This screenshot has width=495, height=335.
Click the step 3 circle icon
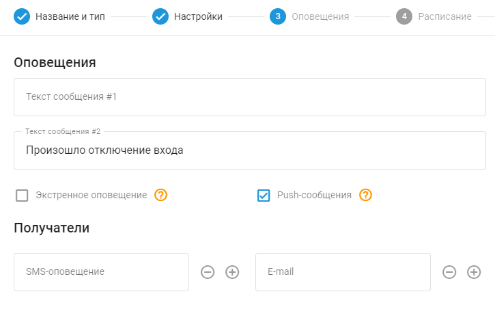(278, 16)
